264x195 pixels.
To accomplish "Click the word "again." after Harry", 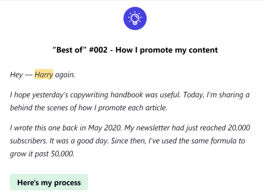I will pos(65,75).
